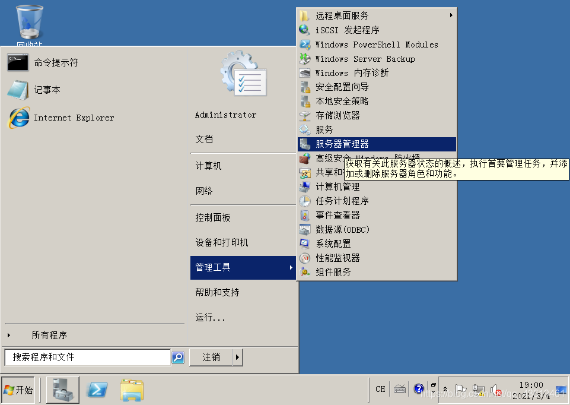Open 控制面板 from Start menu
570x405 pixels.
[213, 217]
